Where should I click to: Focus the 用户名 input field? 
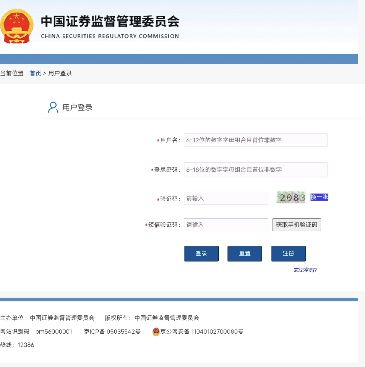coord(255,140)
